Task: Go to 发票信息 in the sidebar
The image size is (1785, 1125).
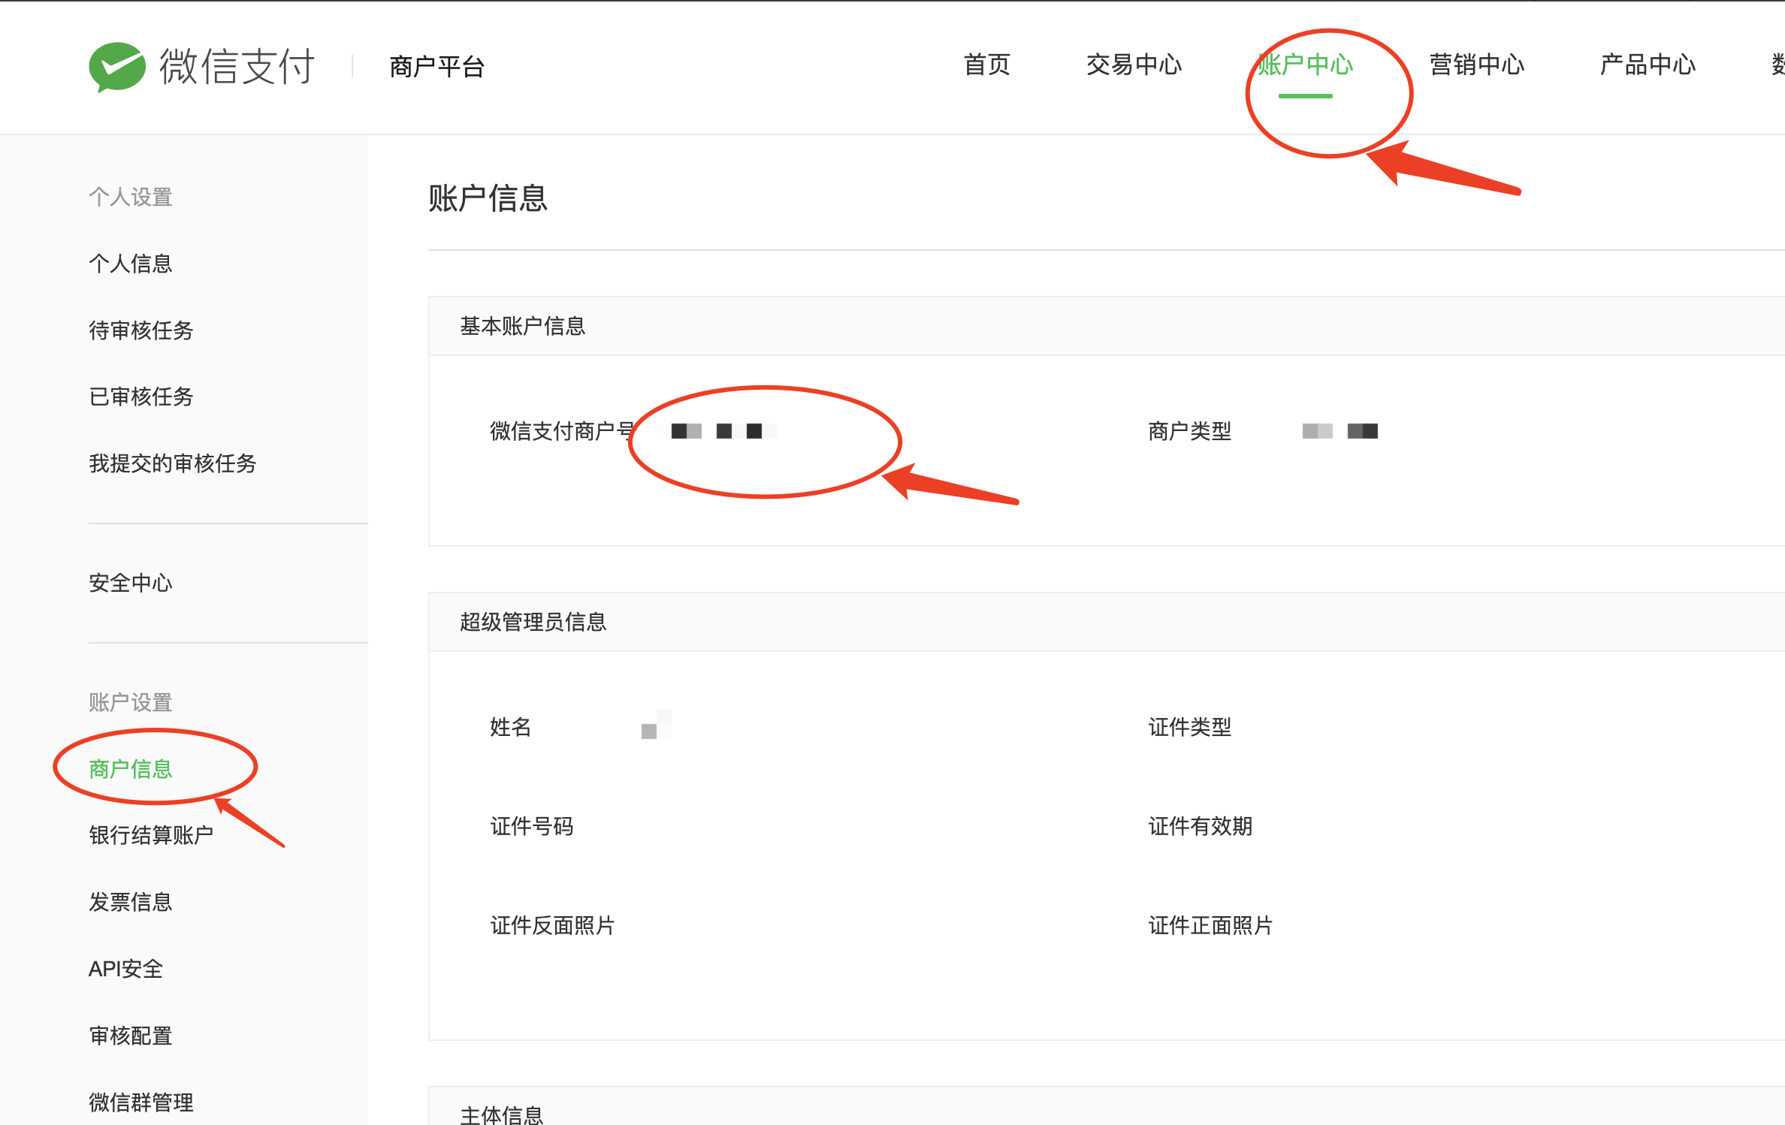Action: click(131, 902)
